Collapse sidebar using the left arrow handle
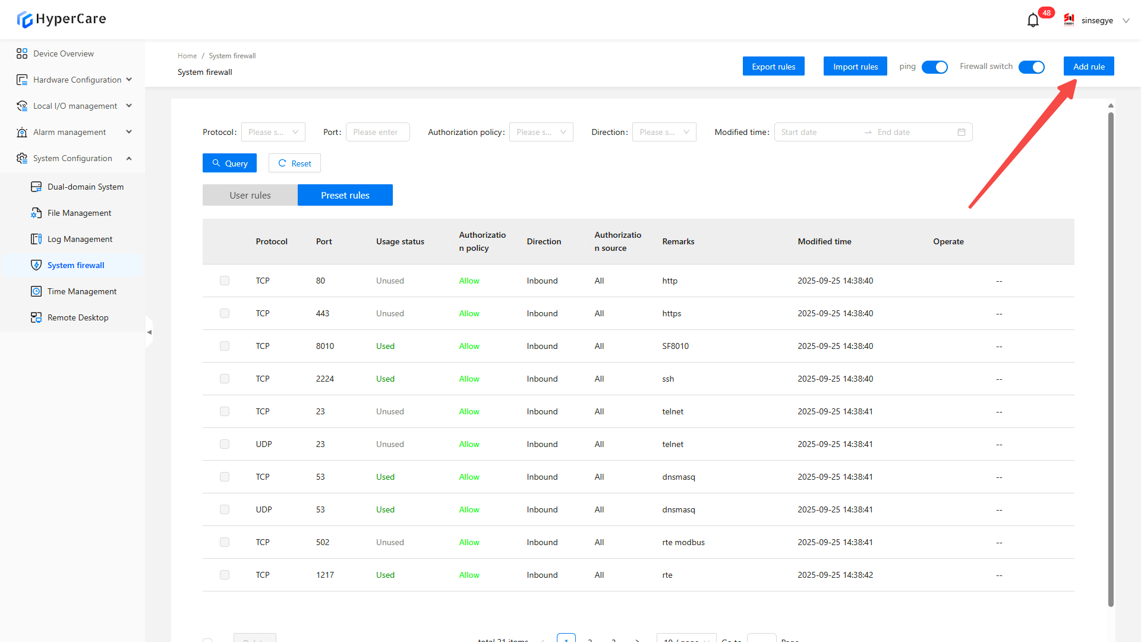Viewport: 1141px width, 642px height. click(149, 332)
